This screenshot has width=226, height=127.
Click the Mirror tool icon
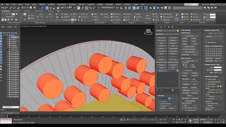point(118,8)
